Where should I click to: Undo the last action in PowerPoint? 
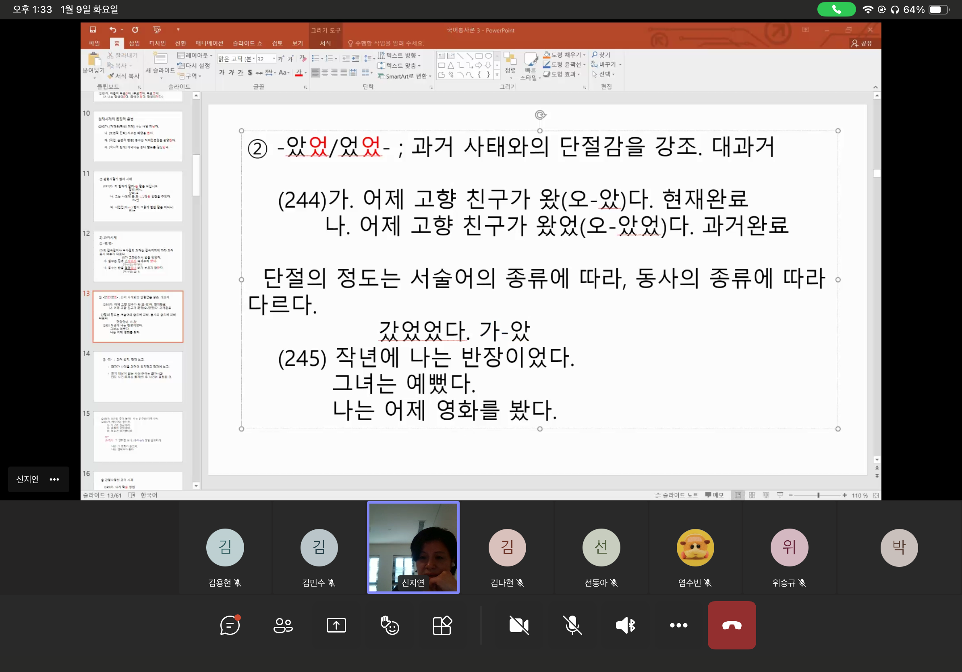tap(113, 30)
